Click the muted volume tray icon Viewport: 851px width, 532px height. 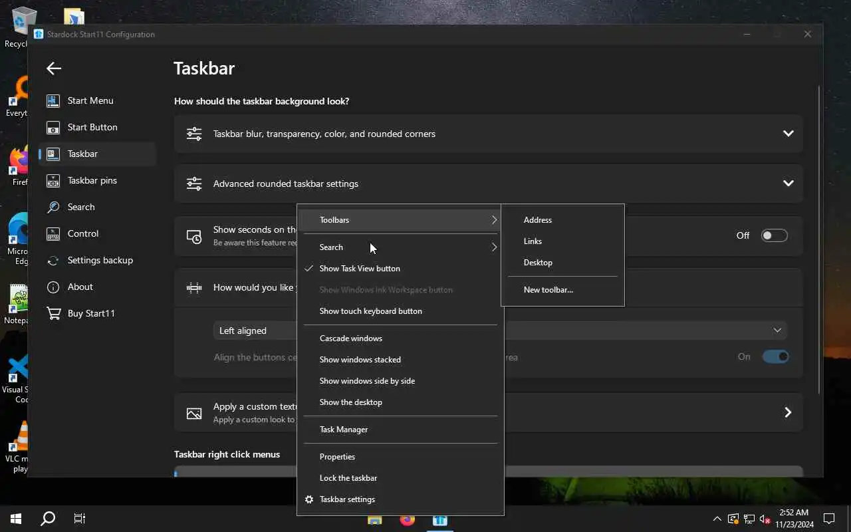coord(765,519)
